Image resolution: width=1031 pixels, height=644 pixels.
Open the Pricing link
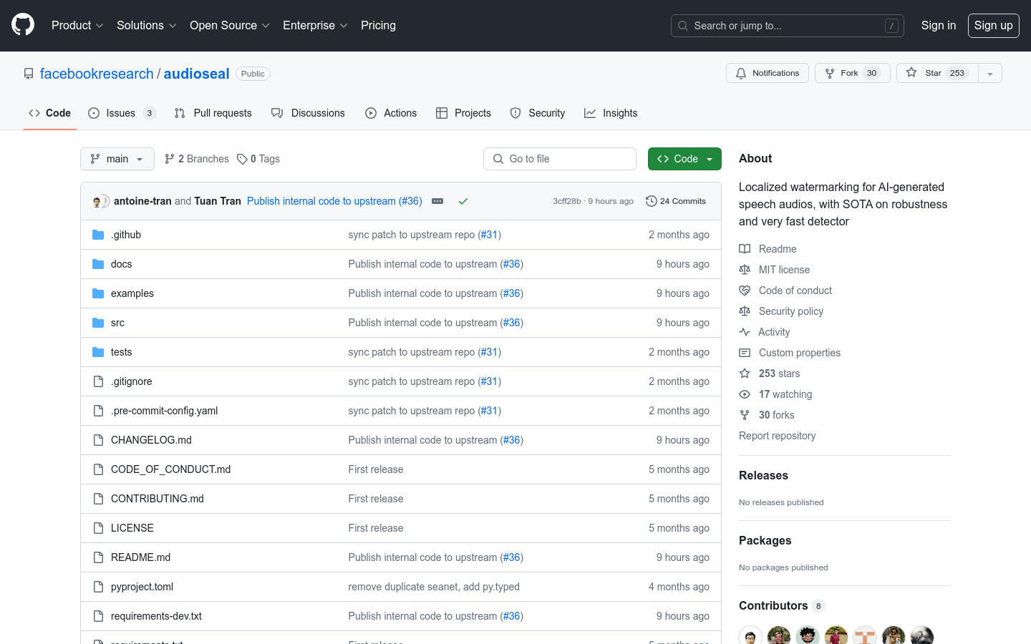(x=378, y=26)
